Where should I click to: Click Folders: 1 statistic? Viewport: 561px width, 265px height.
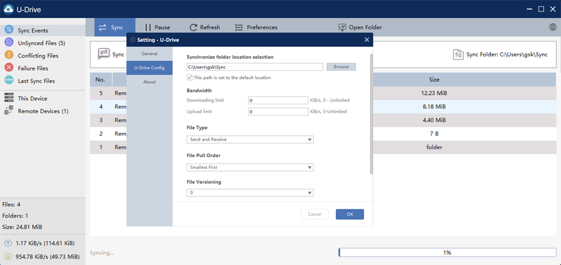[x=15, y=216]
